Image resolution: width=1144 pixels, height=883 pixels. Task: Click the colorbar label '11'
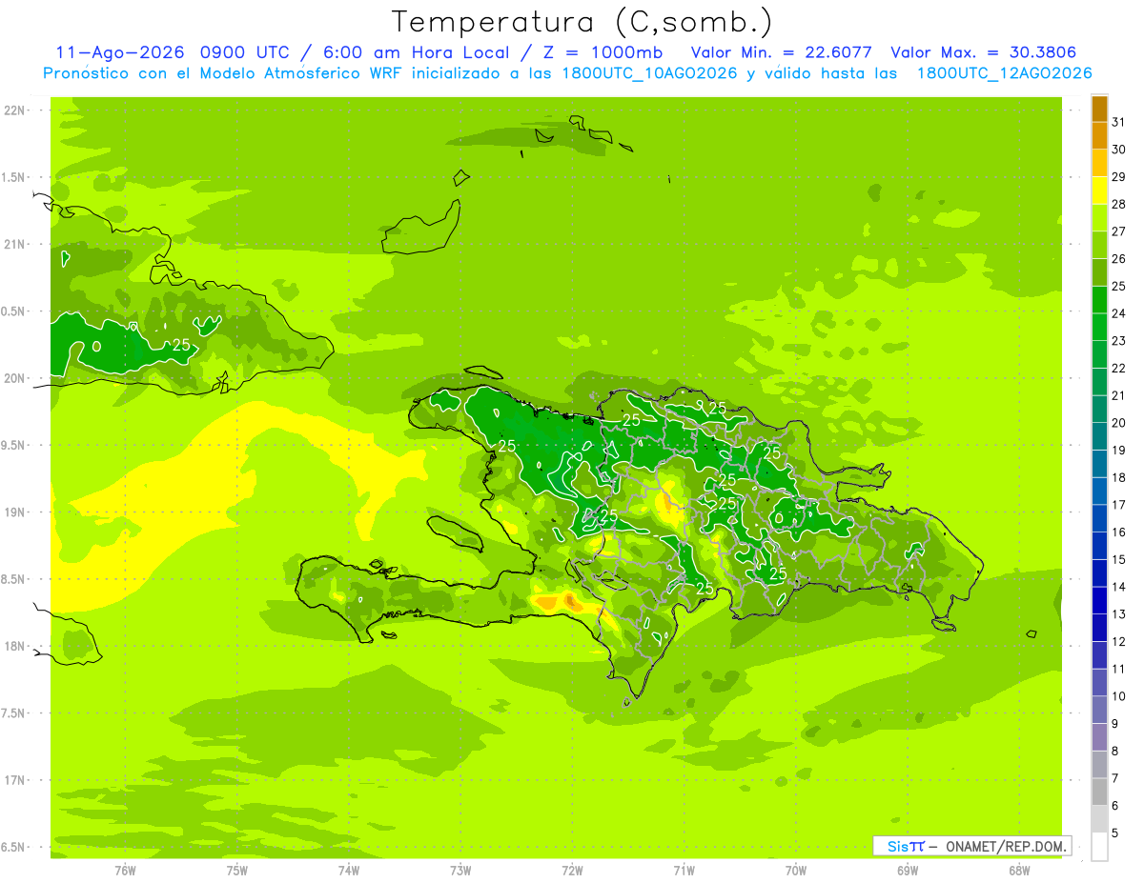tap(1118, 669)
